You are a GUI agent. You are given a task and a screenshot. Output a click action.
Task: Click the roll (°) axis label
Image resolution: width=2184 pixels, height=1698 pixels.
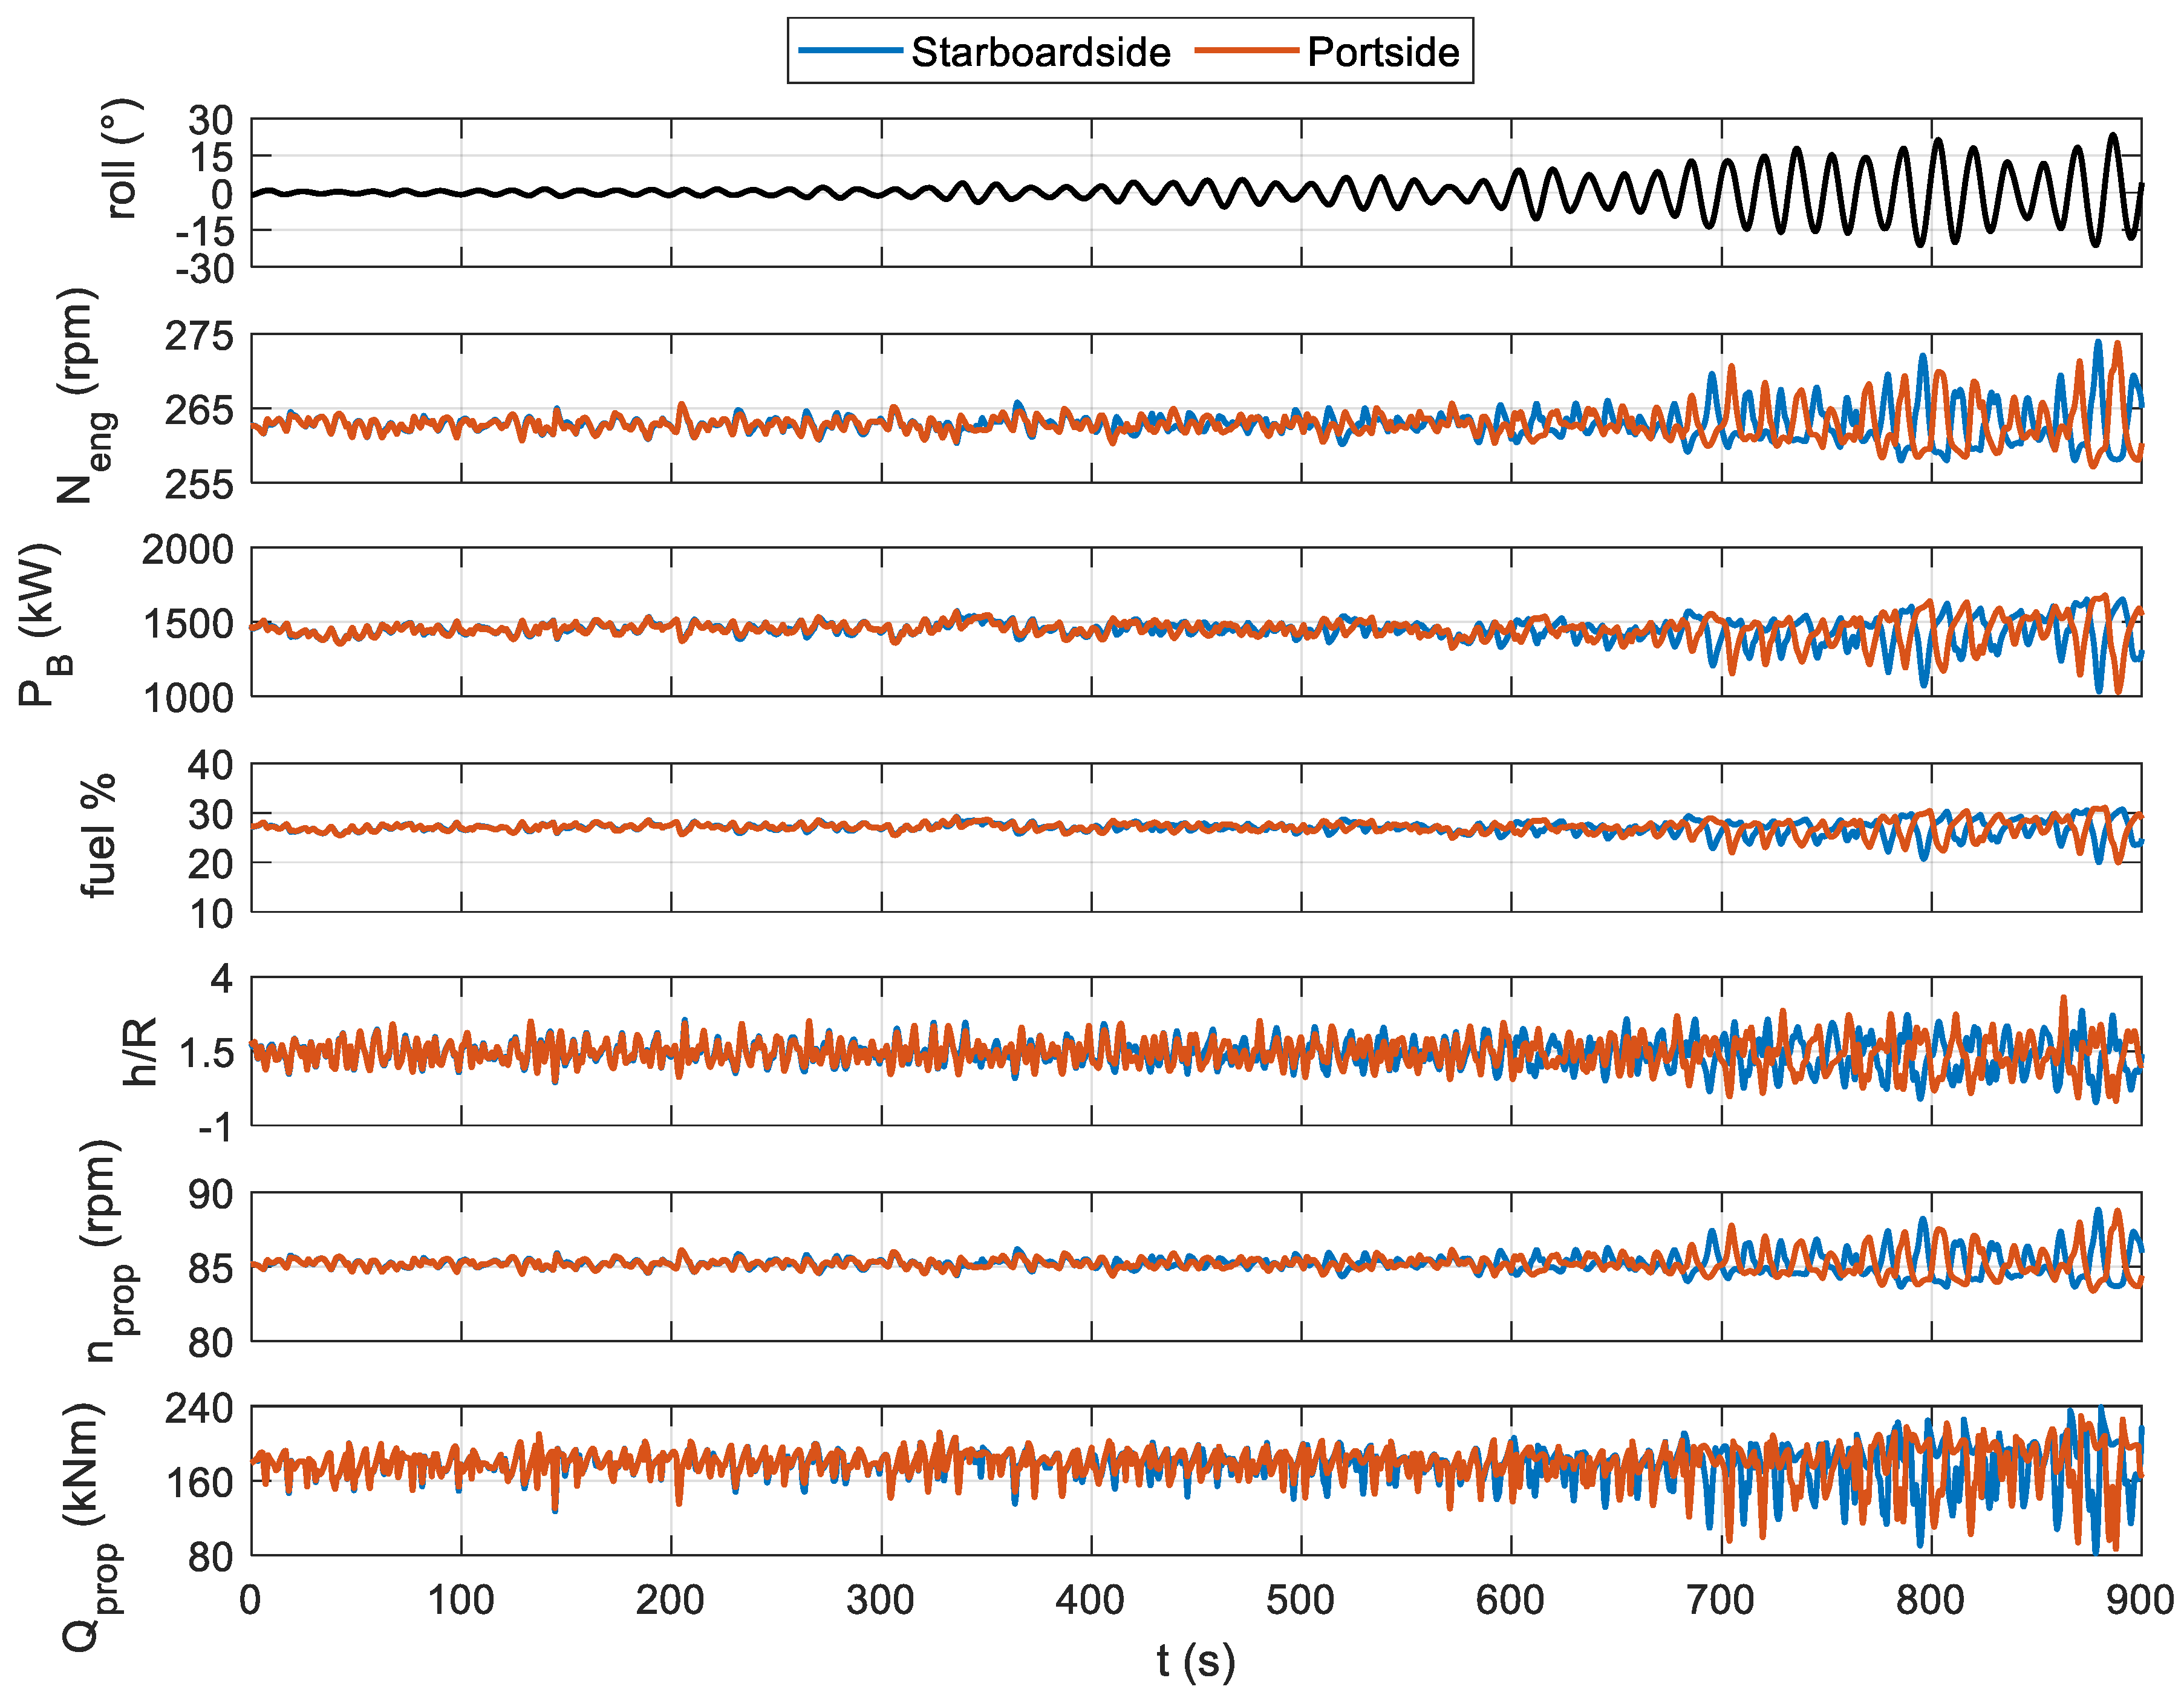click(x=122, y=159)
